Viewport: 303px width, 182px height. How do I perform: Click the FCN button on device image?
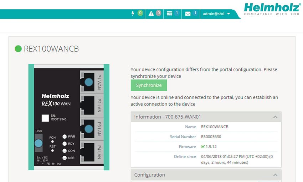(52, 141)
